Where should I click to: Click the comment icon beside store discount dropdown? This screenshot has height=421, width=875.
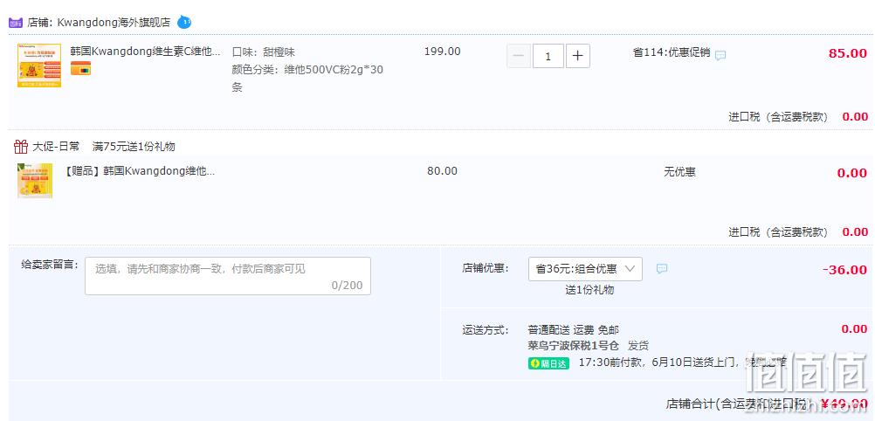(x=661, y=268)
